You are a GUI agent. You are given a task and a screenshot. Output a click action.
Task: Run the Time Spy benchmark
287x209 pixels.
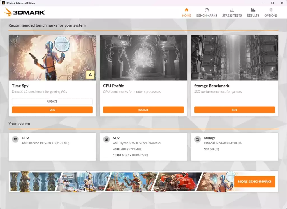coord(52,110)
